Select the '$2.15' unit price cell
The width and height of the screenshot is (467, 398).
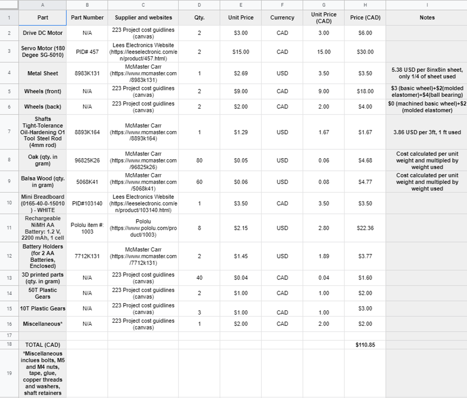tap(241, 228)
